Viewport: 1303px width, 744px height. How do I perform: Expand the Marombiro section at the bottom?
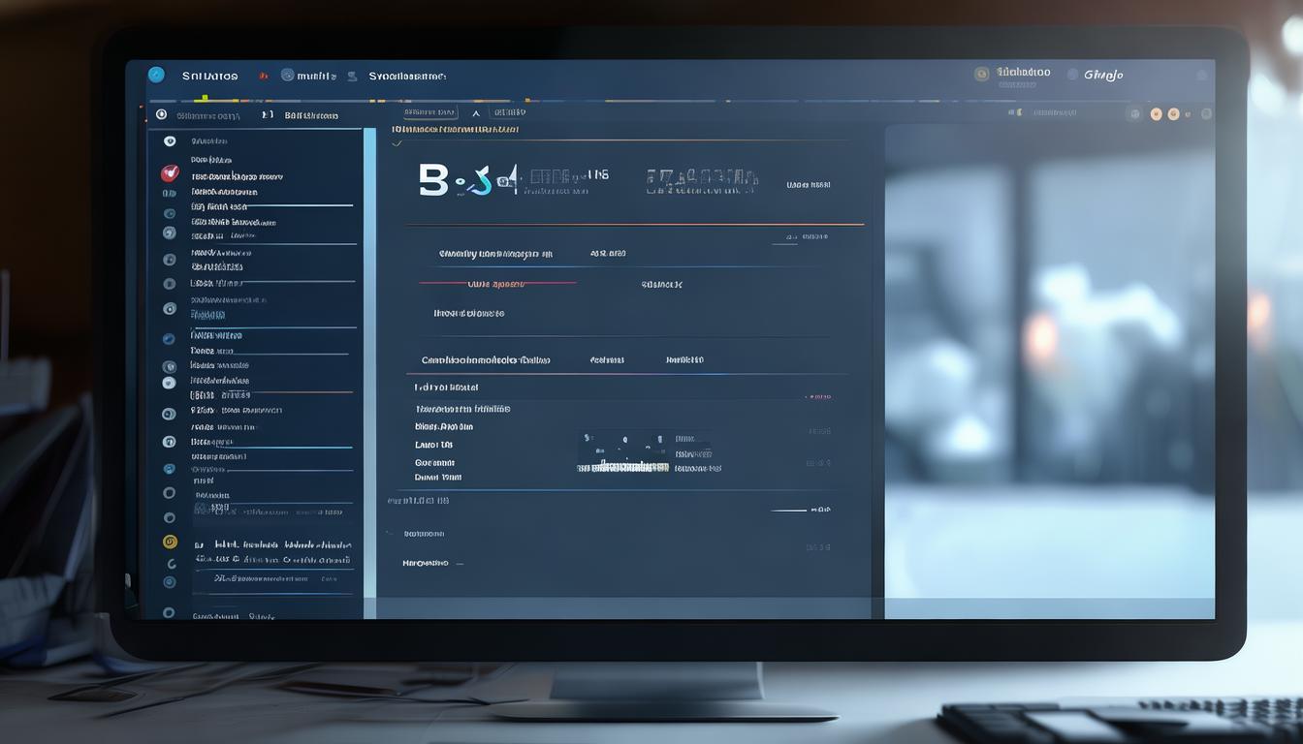424,562
